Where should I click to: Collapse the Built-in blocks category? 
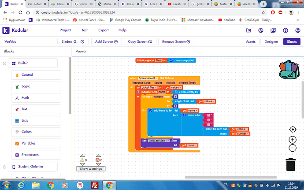(x=5, y=63)
